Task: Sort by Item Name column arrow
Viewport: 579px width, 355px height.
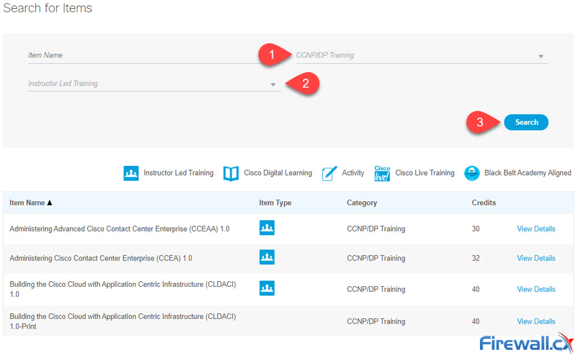Action: (x=50, y=203)
